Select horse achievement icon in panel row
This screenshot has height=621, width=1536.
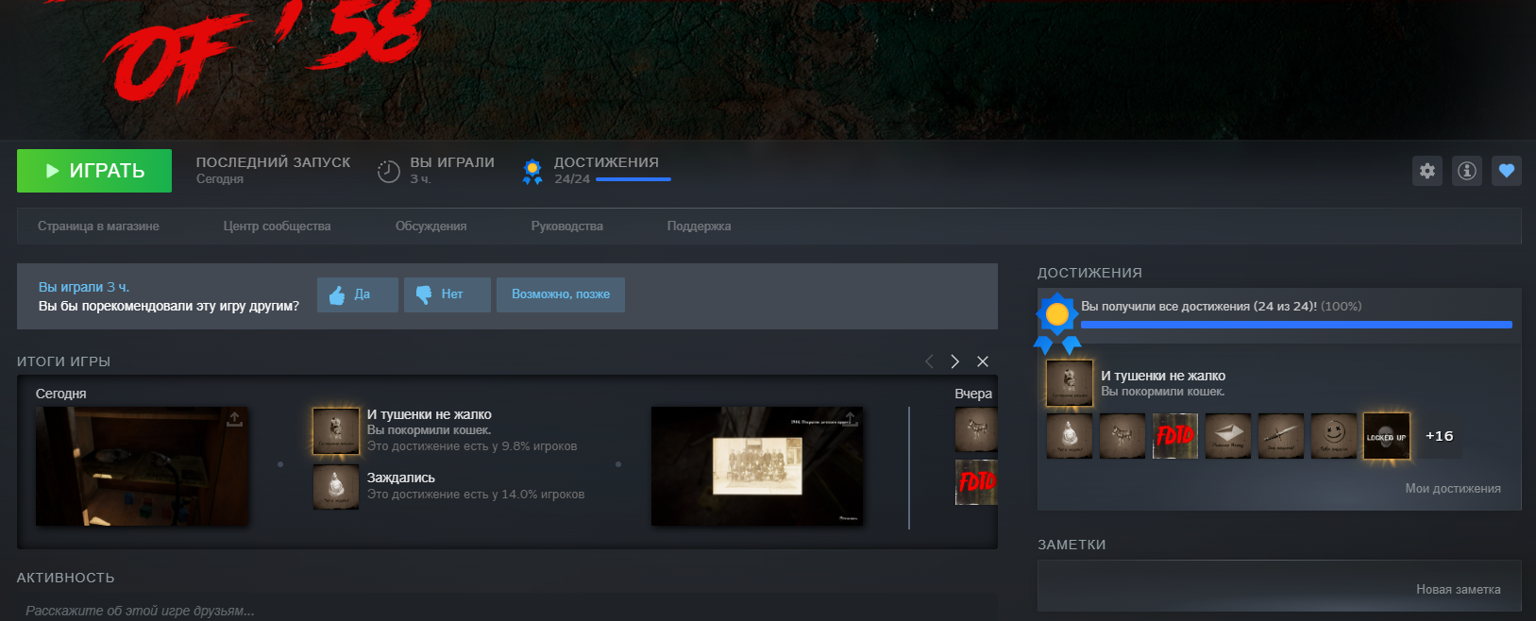[x=1122, y=436]
